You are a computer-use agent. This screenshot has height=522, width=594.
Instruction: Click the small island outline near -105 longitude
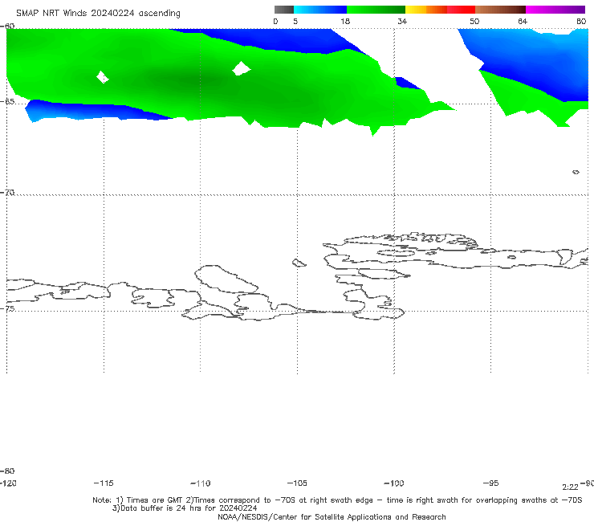click(299, 263)
